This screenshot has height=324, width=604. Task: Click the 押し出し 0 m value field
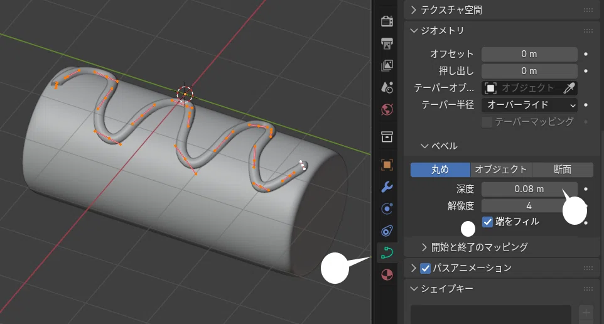click(x=529, y=71)
